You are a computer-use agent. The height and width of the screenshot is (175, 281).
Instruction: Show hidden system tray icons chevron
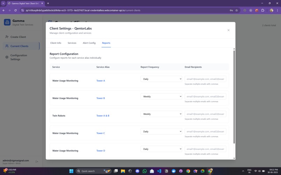coord(243,171)
